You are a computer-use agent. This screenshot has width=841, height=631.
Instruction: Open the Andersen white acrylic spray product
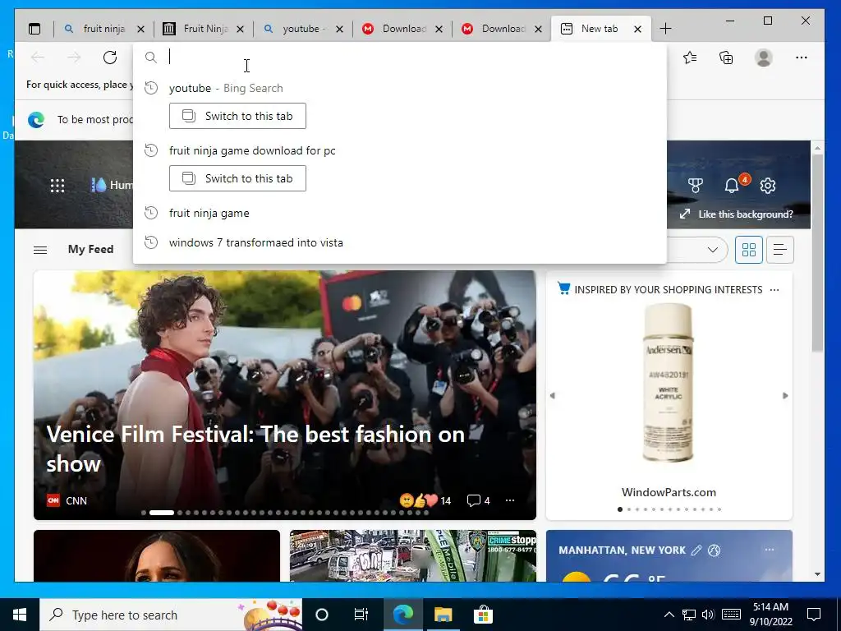(668, 383)
